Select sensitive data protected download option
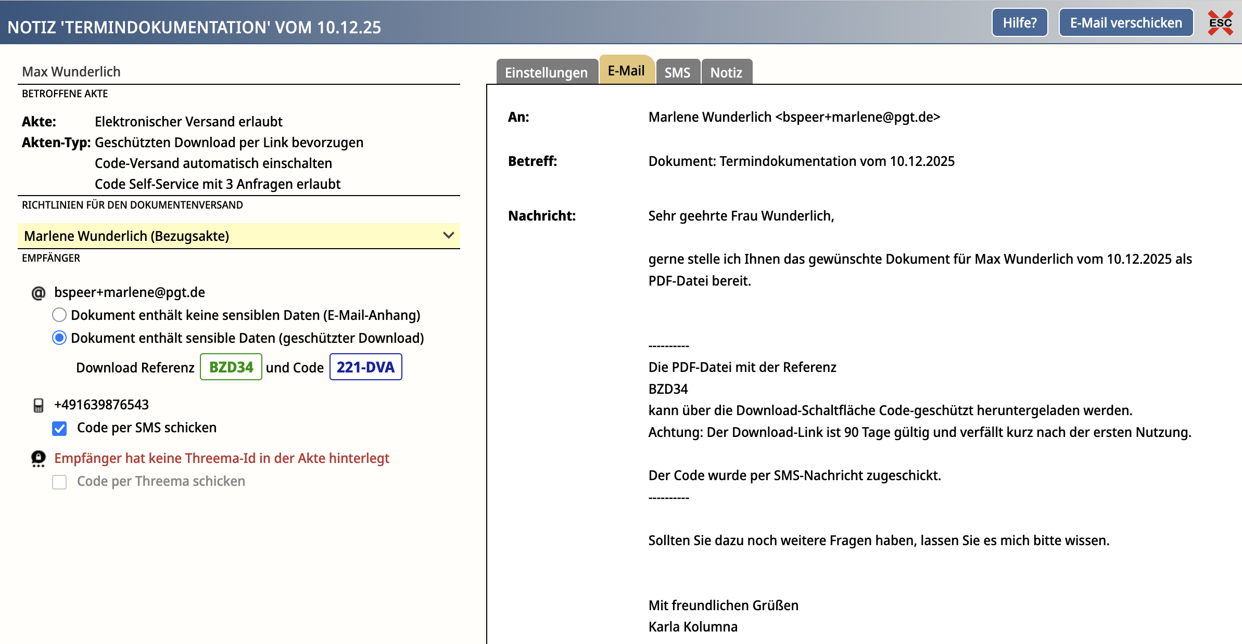Screen dimensions: 1242x644 coord(59,338)
